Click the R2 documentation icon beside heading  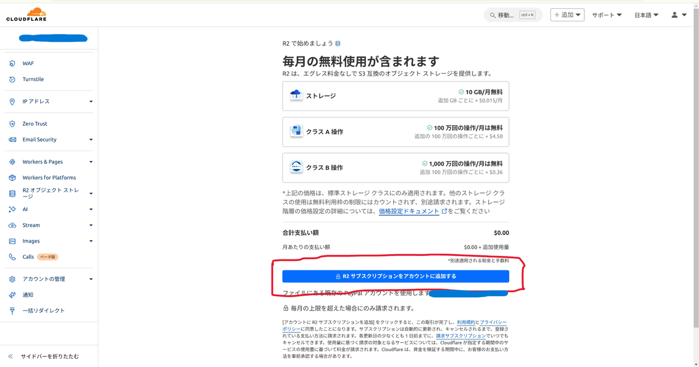click(338, 44)
